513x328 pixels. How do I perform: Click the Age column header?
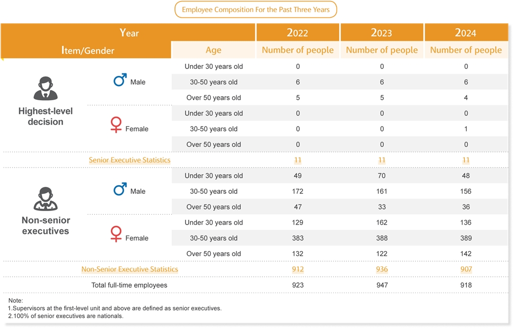coord(213,50)
